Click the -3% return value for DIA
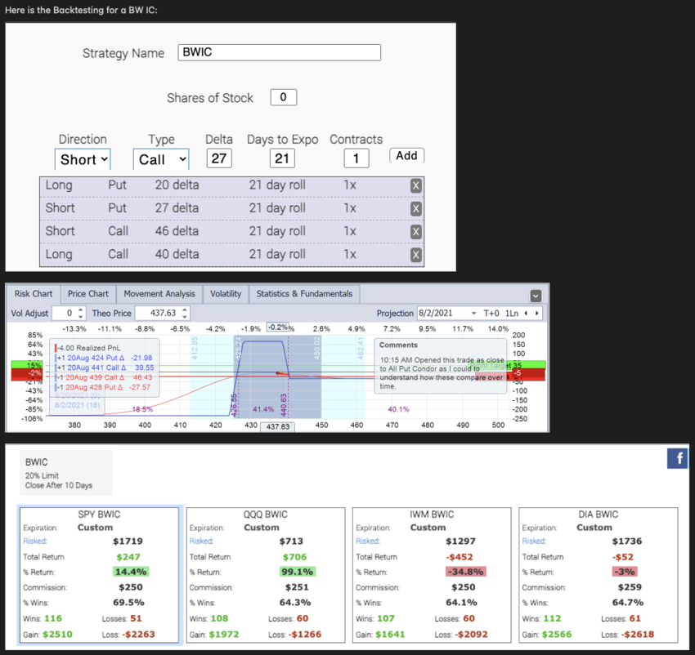Screen dimensions: 695x655 625,572
